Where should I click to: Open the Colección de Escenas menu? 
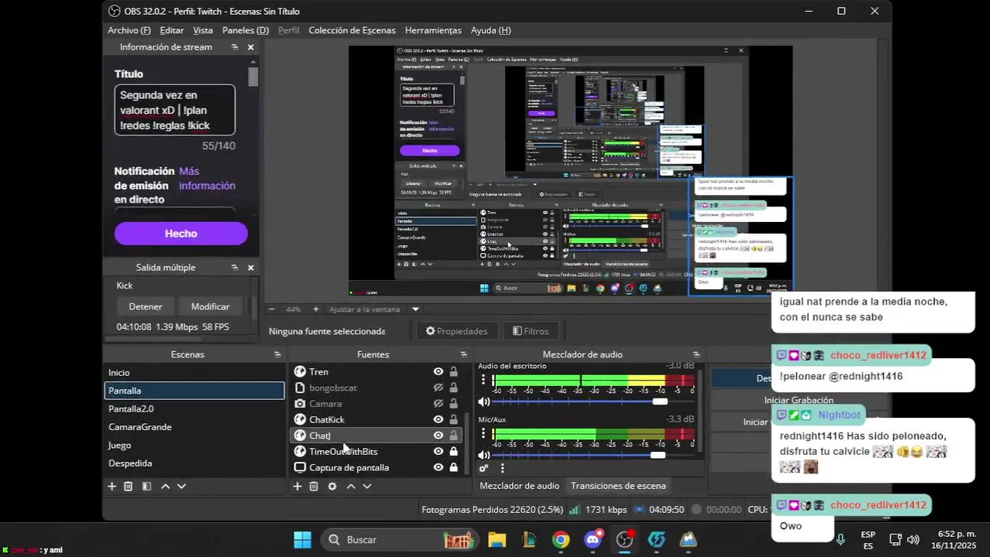352,30
